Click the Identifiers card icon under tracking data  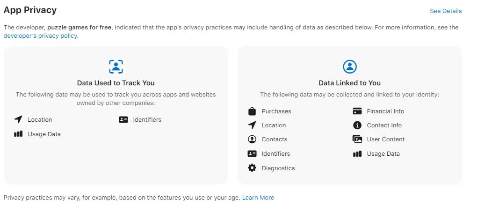pyautogui.click(x=123, y=119)
